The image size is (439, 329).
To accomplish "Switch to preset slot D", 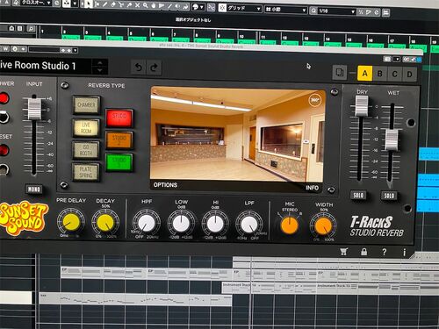I will click(410, 75).
